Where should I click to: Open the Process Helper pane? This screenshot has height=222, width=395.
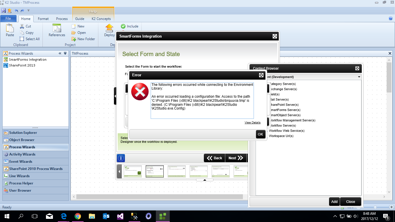click(x=36, y=183)
